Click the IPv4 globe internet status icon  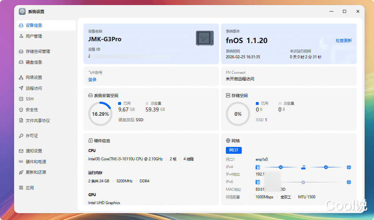coord(349,167)
